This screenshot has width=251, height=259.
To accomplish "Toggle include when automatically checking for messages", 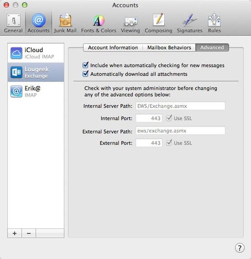I will point(85,65).
